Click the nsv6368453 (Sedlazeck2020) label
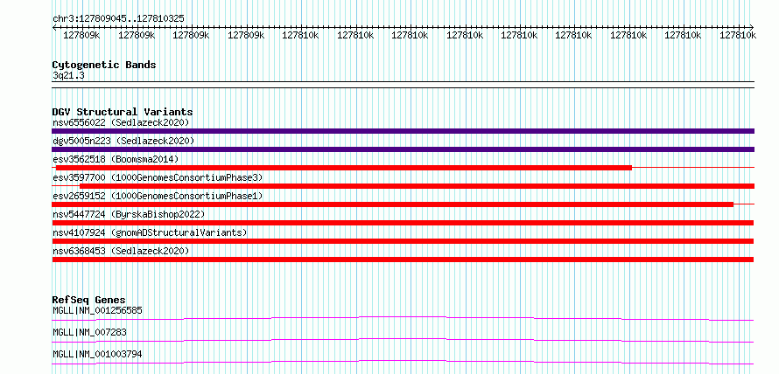The height and width of the screenshot is (374, 779). pyautogui.click(x=121, y=251)
